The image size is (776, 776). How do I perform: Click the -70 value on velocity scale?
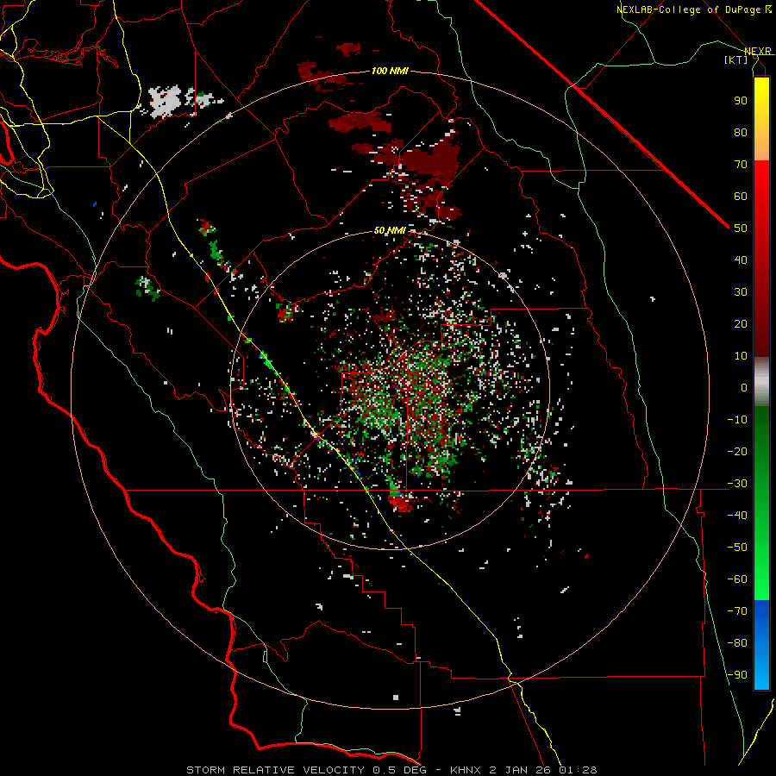click(737, 611)
